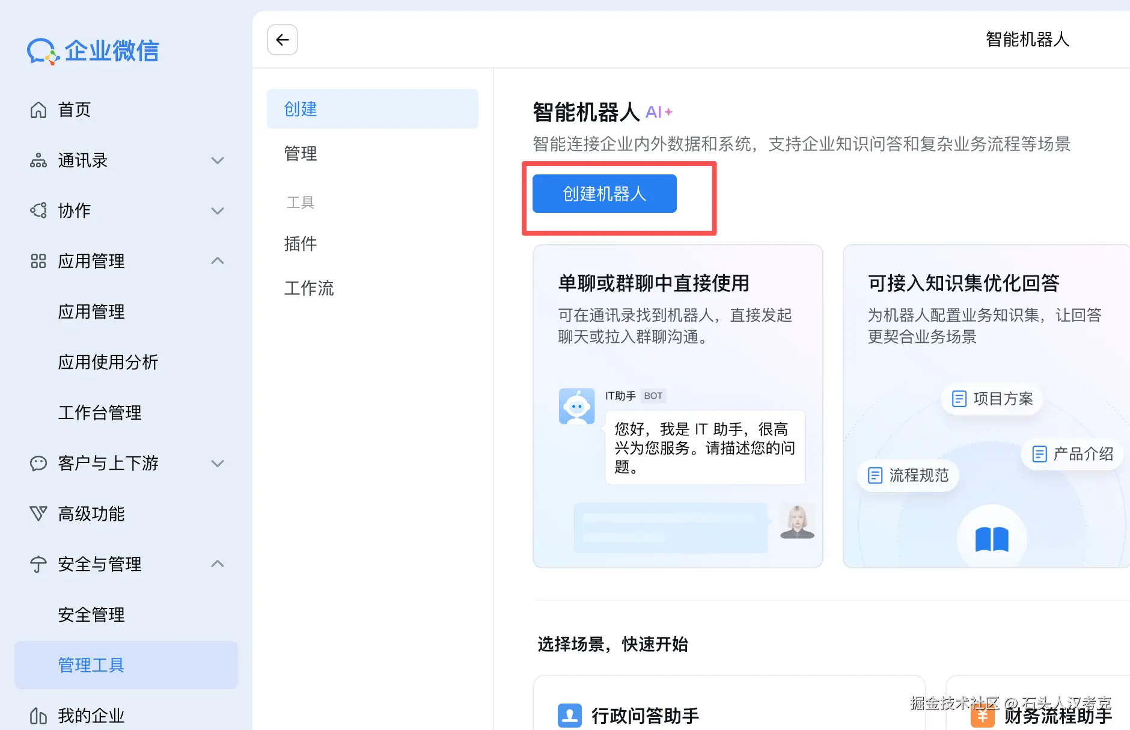Click the knowledge book icon

(x=992, y=539)
